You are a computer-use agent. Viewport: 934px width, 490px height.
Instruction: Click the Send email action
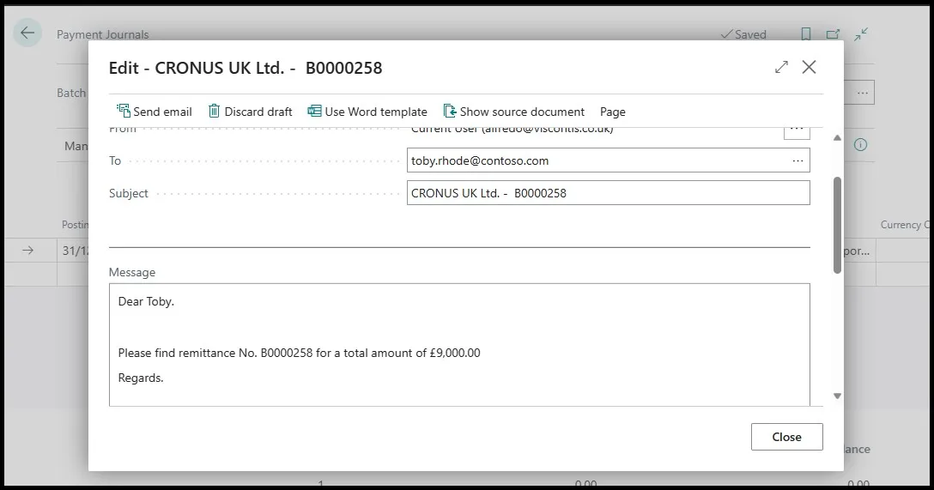pos(155,112)
